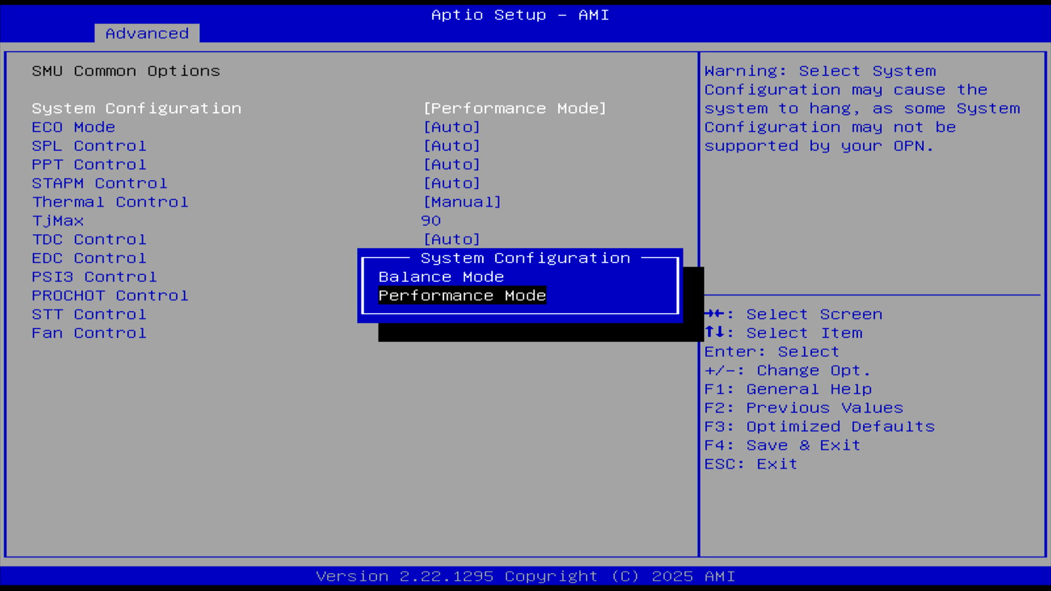Select the PSI3 Control item

[94, 277]
